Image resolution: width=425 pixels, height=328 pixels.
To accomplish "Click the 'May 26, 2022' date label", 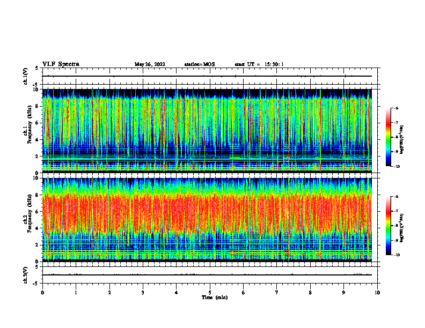I will point(150,64).
